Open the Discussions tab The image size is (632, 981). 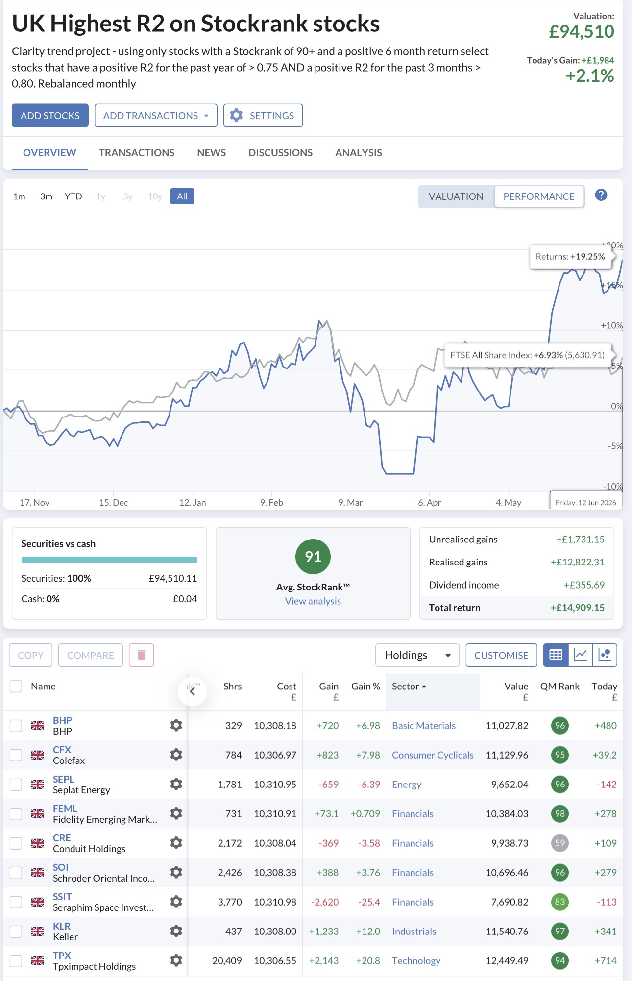[x=280, y=153]
